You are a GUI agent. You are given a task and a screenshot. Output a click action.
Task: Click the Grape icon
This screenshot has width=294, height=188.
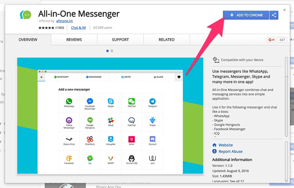pyautogui.click(x=152, y=120)
